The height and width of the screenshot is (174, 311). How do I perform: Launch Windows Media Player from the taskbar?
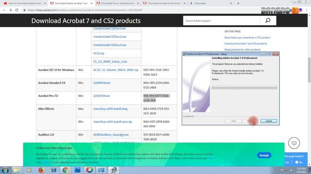tap(29, 170)
